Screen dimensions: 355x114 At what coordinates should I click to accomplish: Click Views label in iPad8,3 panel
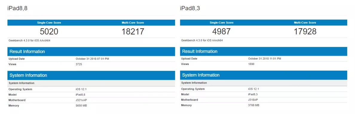pos(185,64)
